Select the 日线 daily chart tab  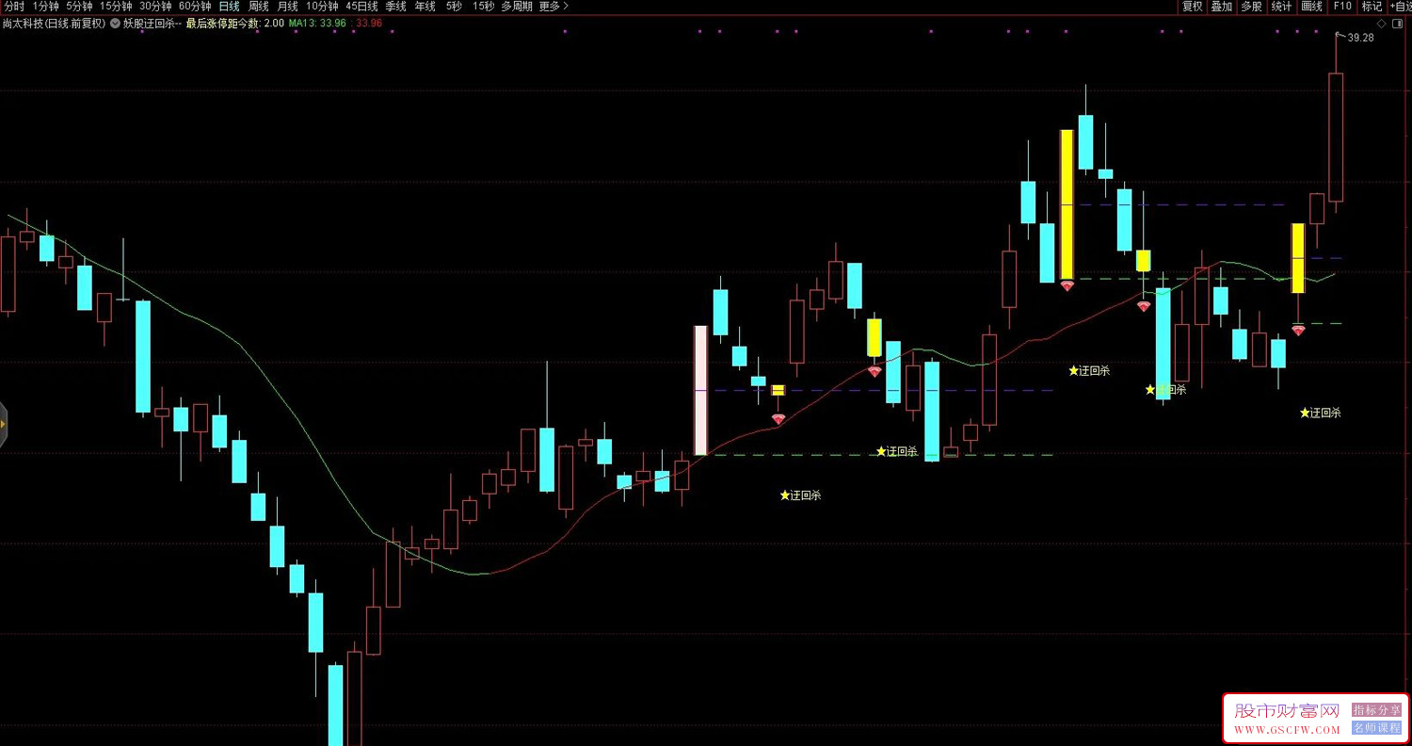coord(229,6)
